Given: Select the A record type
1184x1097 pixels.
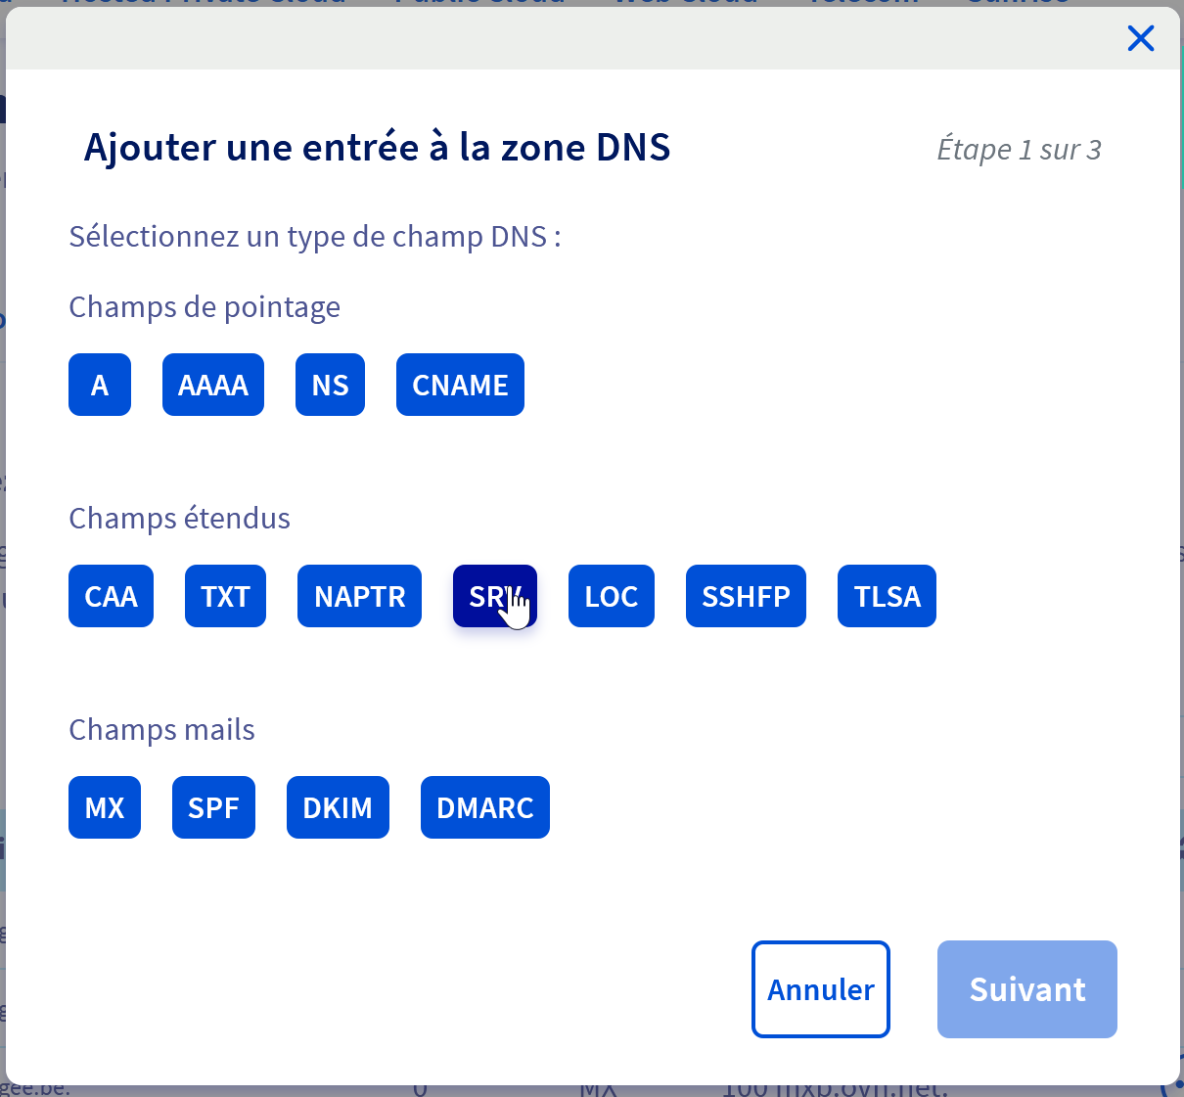Looking at the screenshot, I should pyautogui.click(x=100, y=385).
